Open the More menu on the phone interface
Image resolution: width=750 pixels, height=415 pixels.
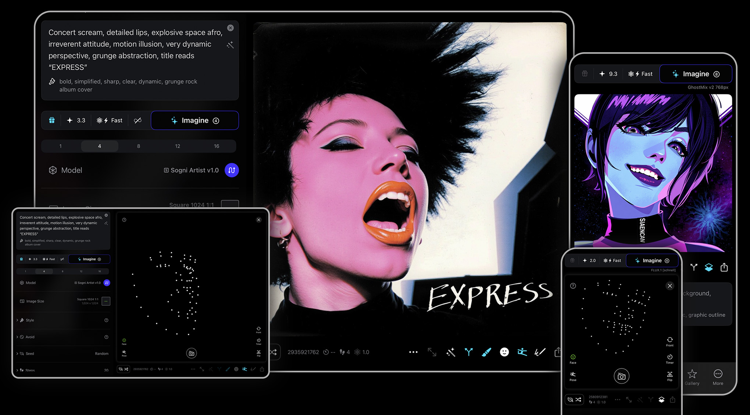[718, 377]
